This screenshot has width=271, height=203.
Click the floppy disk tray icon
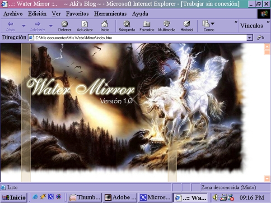click(x=223, y=197)
